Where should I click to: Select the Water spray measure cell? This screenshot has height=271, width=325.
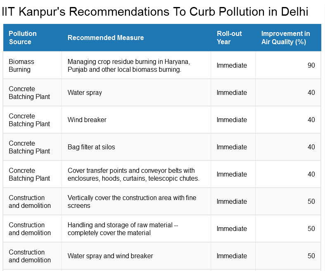(x=136, y=92)
